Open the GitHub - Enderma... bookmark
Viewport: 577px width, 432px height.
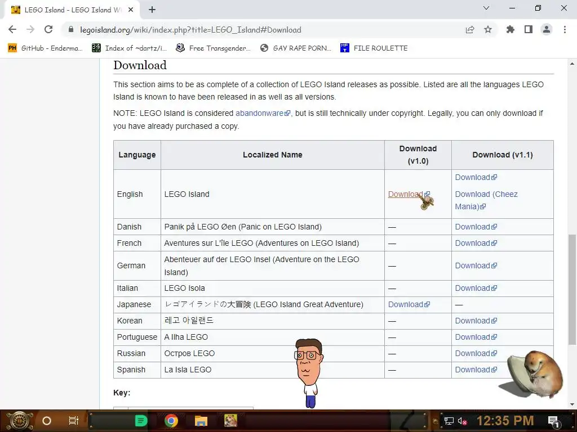(45, 48)
